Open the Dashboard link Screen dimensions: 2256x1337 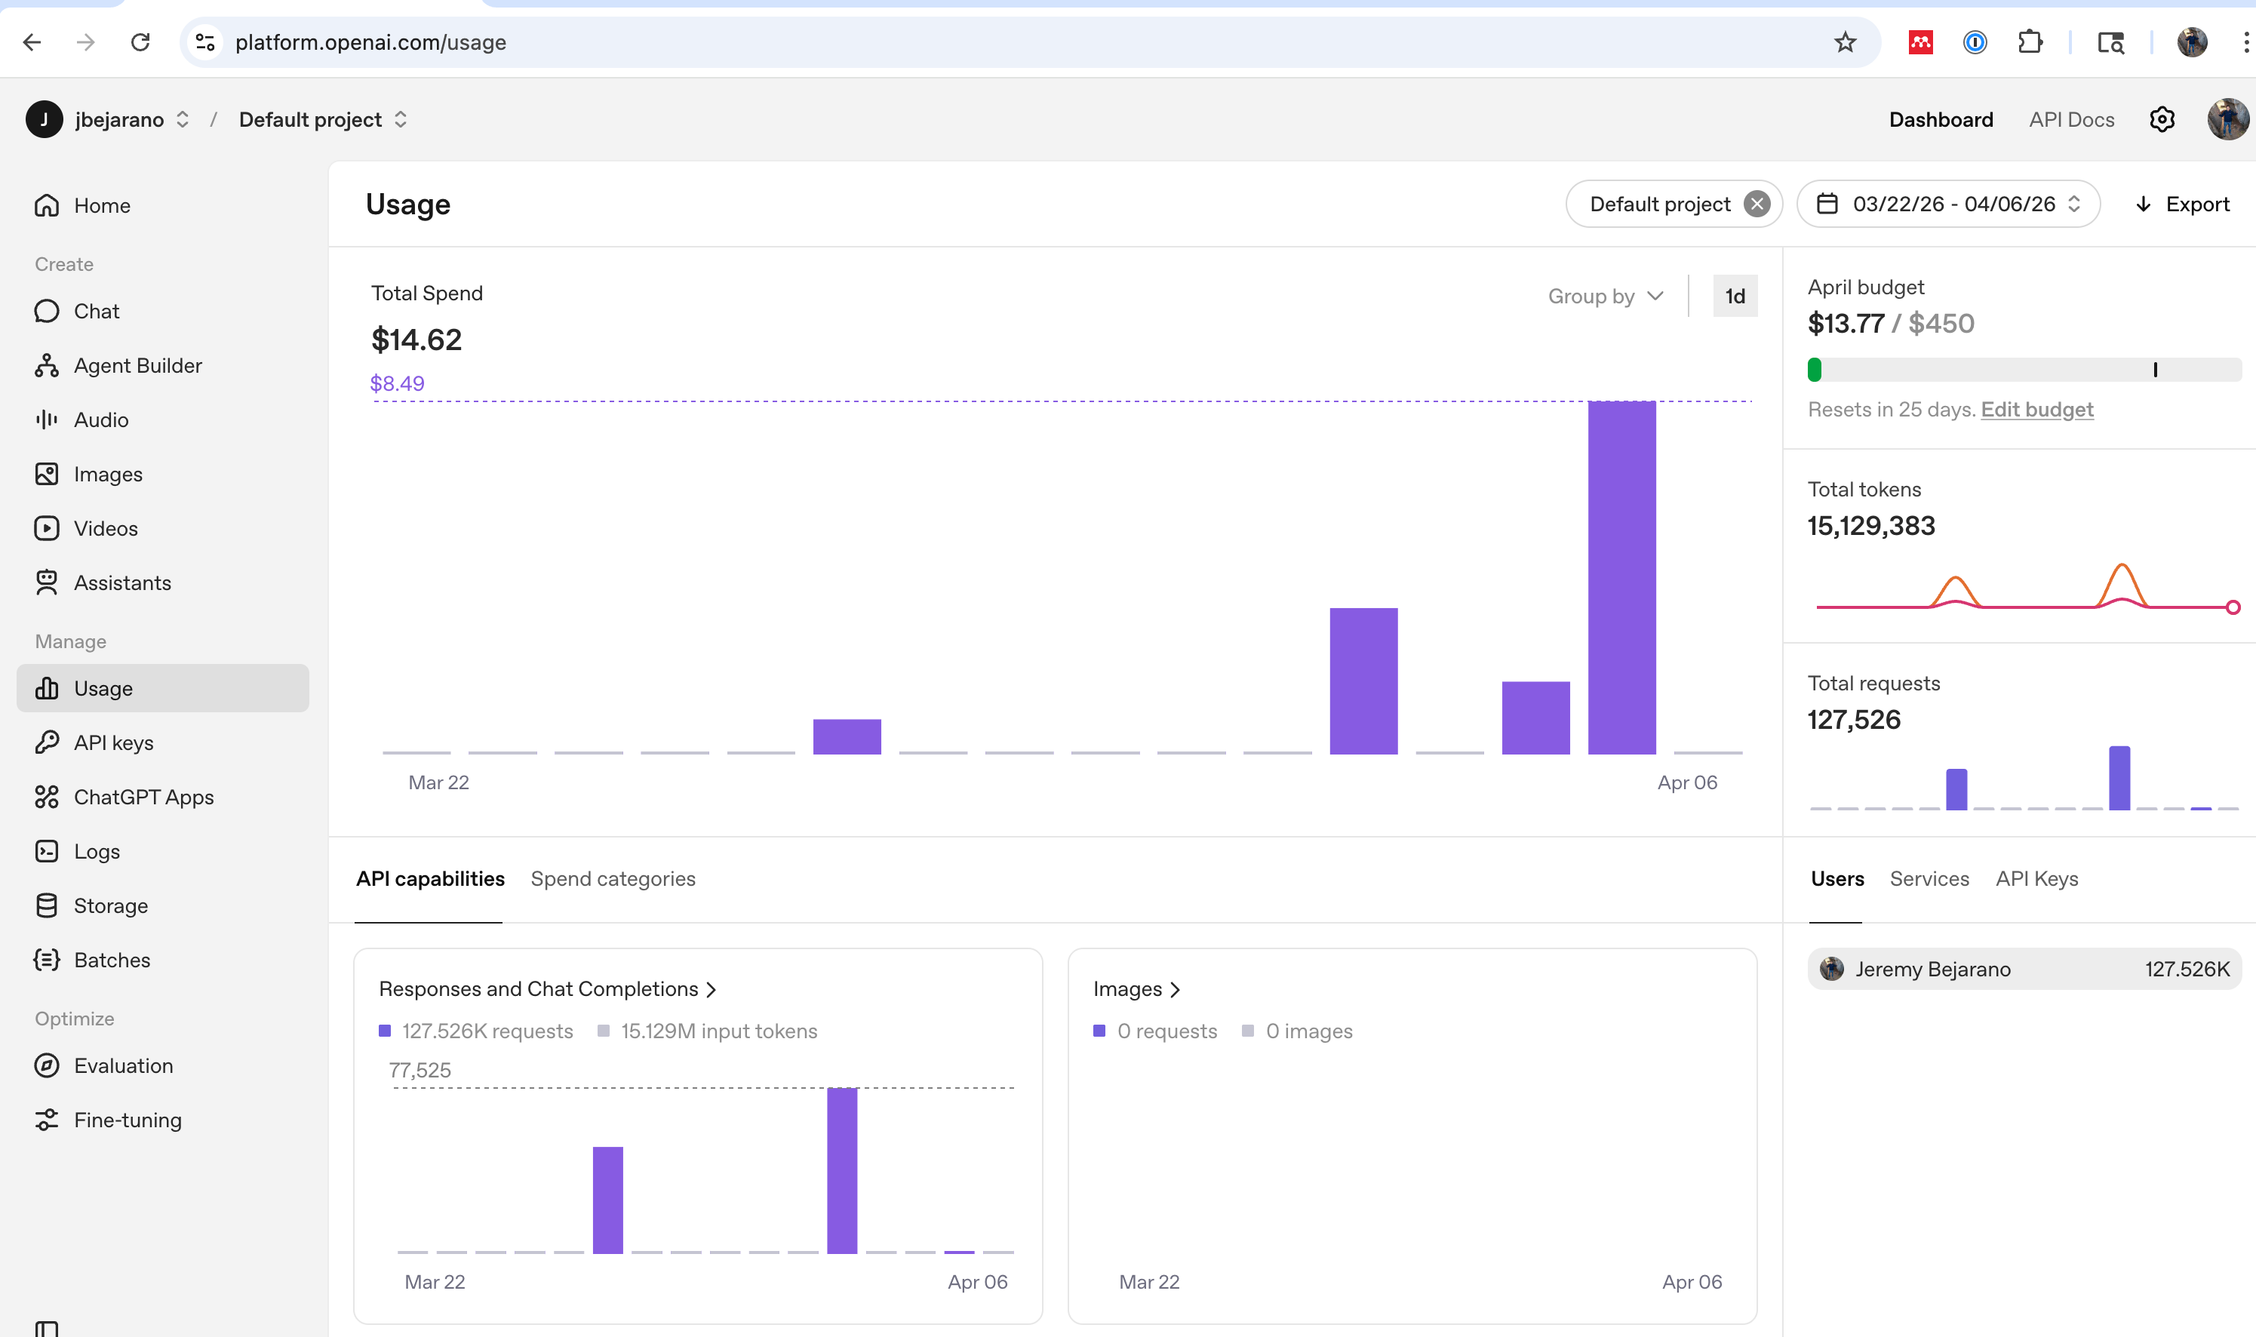tap(1941, 120)
